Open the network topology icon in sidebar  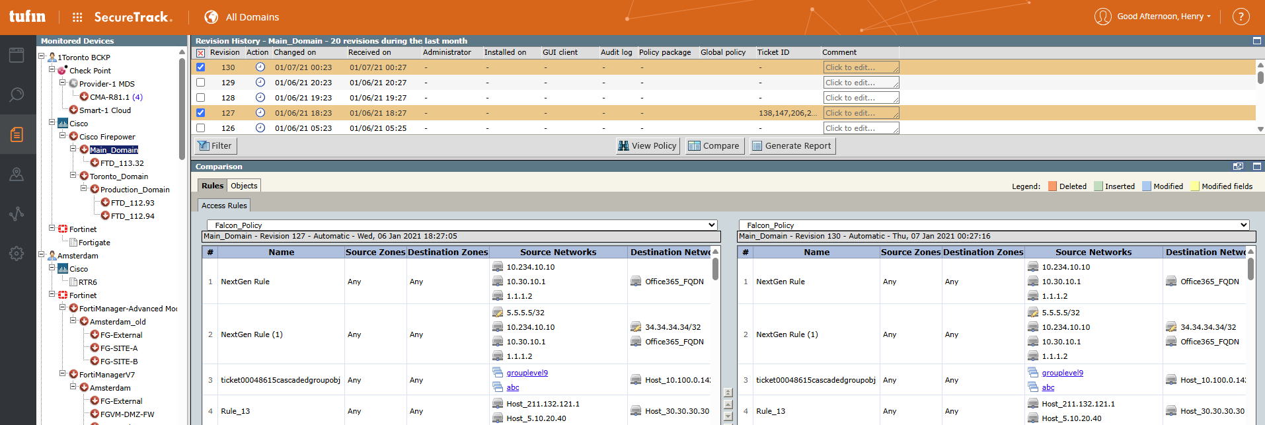pos(17,213)
